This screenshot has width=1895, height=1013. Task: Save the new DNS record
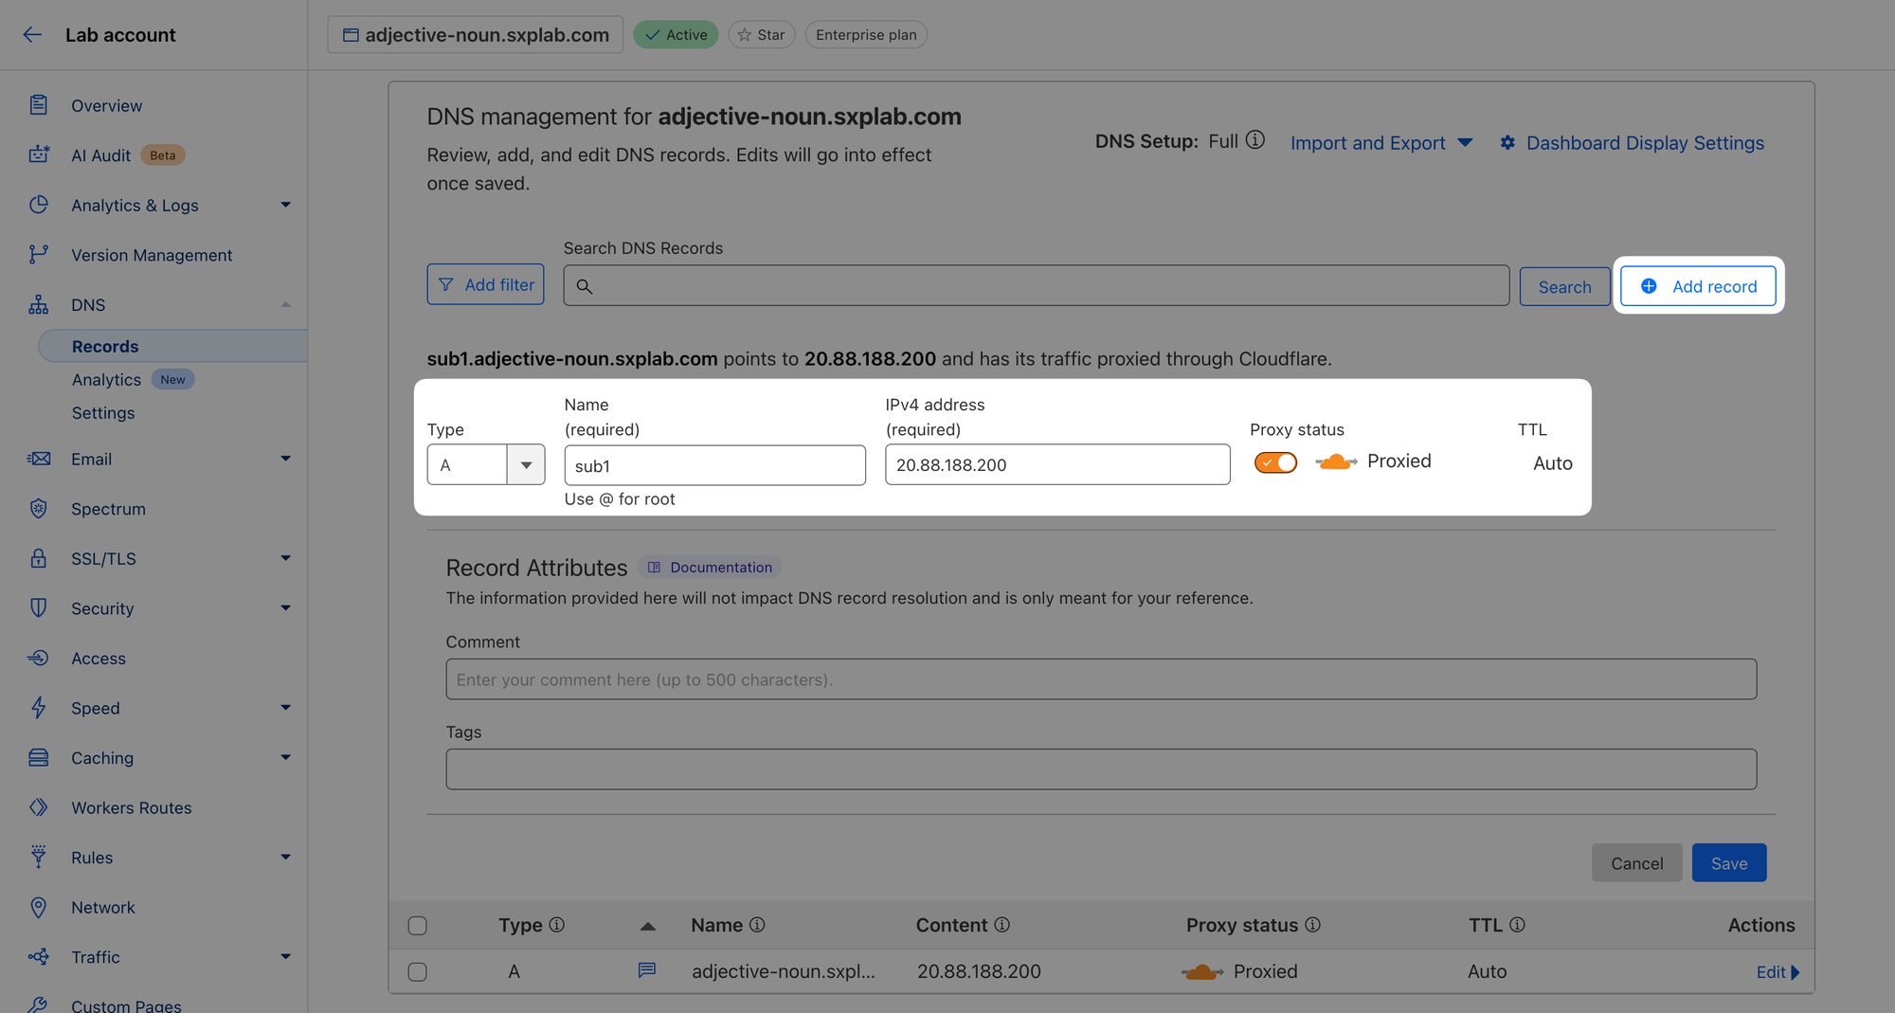(1728, 862)
